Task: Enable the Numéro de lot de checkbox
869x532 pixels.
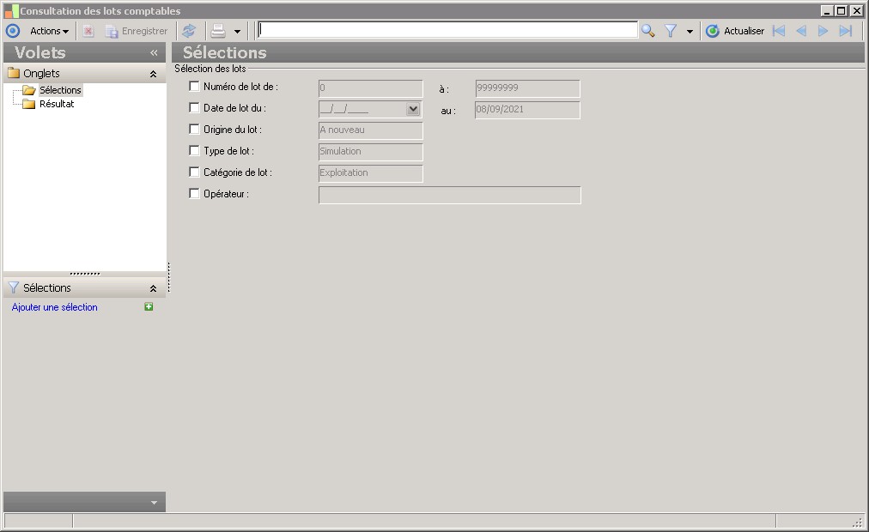Action: 194,87
